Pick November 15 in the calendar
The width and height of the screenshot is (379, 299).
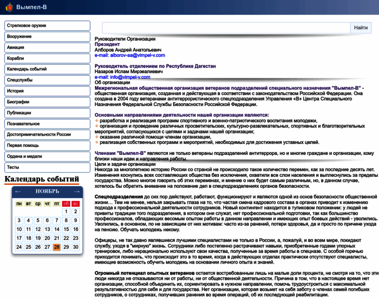click(x=66, y=229)
